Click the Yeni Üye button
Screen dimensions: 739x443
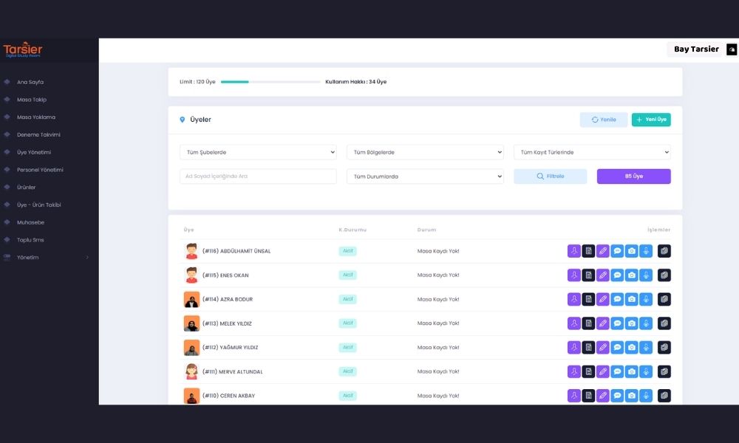click(x=651, y=120)
